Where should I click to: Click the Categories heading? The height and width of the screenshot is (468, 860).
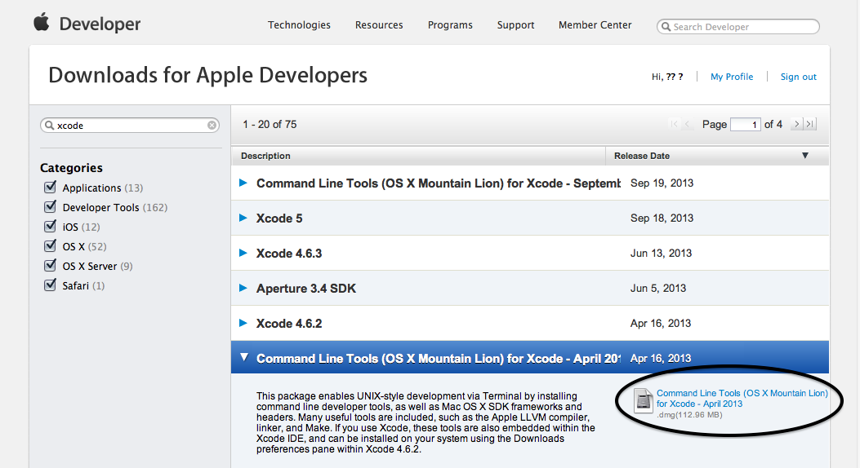71,167
